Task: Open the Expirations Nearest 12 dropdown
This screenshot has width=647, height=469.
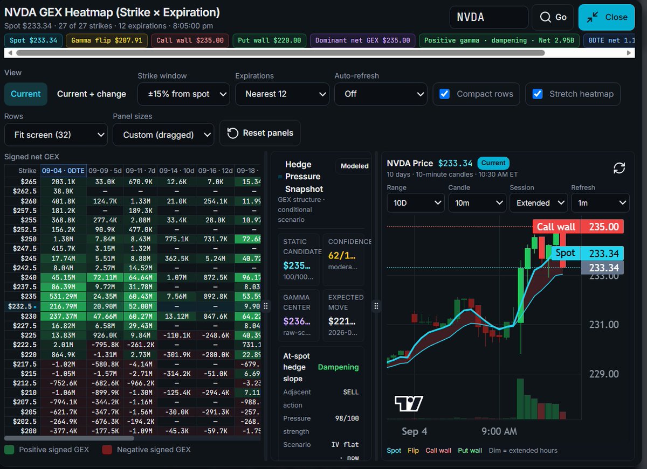Action: point(282,94)
